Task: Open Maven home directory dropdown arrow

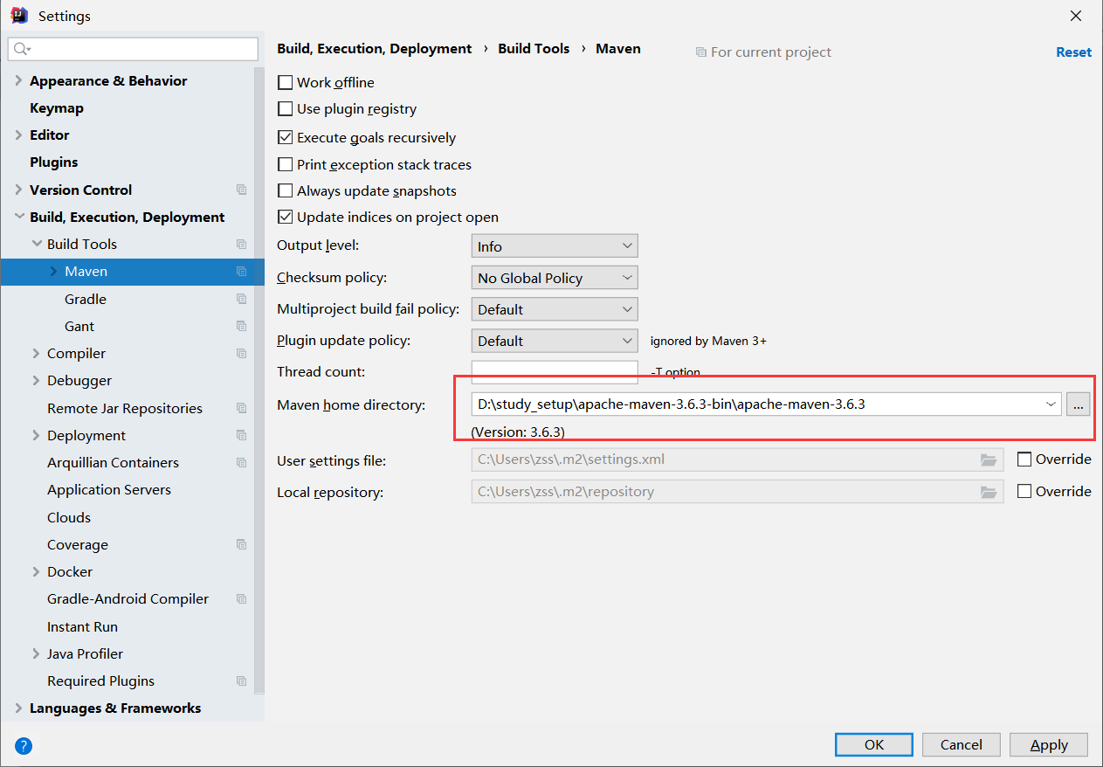Action: tap(1050, 404)
